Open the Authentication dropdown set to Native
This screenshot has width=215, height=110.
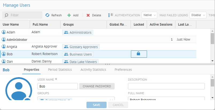point(149,15)
